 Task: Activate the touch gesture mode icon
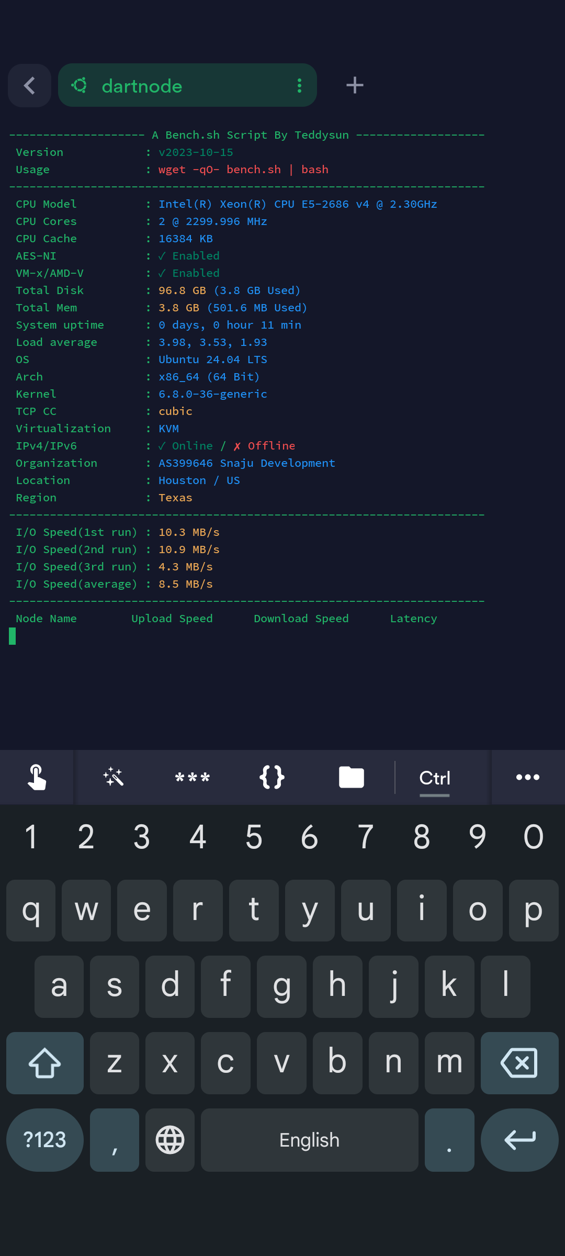click(37, 777)
